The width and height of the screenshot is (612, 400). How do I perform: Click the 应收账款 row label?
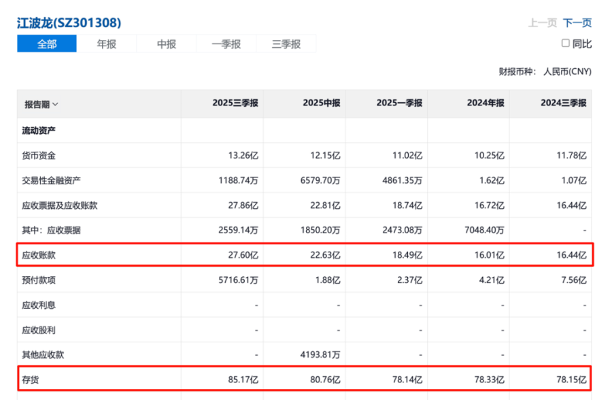tap(39, 255)
